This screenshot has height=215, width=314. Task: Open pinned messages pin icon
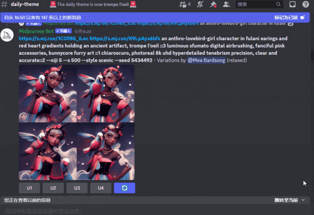[x=213, y=4]
